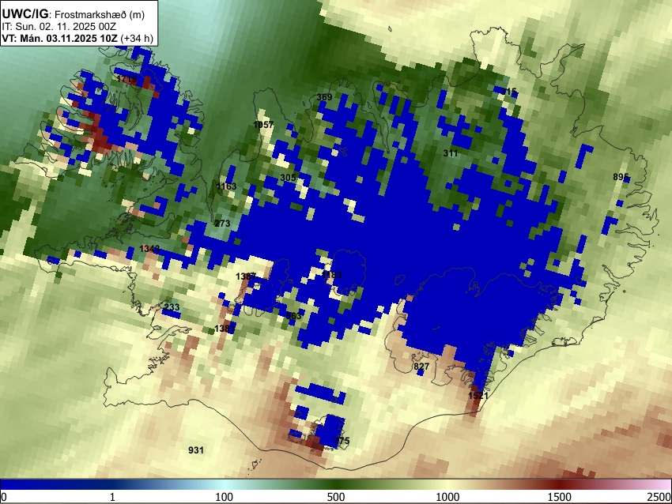672x504 pixels.
Task: Click the color scale label 100
Action: pyautogui.click(x=224, y=497)
